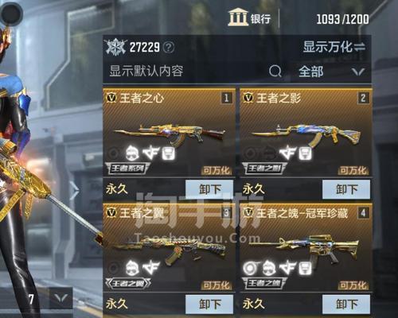398x318 pixels.
Task: Toggle the round attachment slot on 王者之心
Action: tap(114, 153)
